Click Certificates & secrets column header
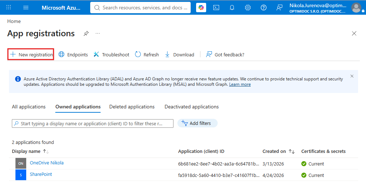 pos(323,151)
